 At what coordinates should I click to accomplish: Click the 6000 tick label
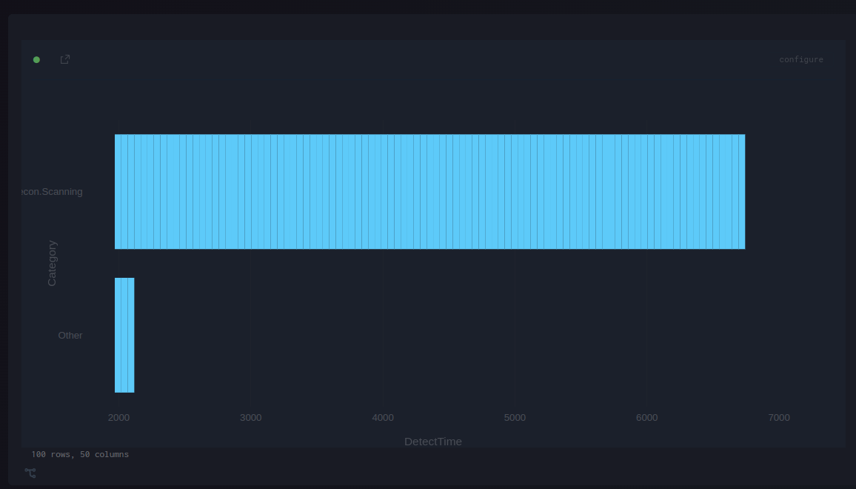[647, 417]
